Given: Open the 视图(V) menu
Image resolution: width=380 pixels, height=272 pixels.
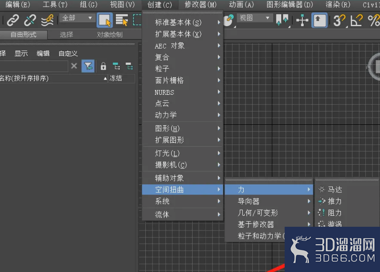Looking at the screenshot, I should click(122, 5).
